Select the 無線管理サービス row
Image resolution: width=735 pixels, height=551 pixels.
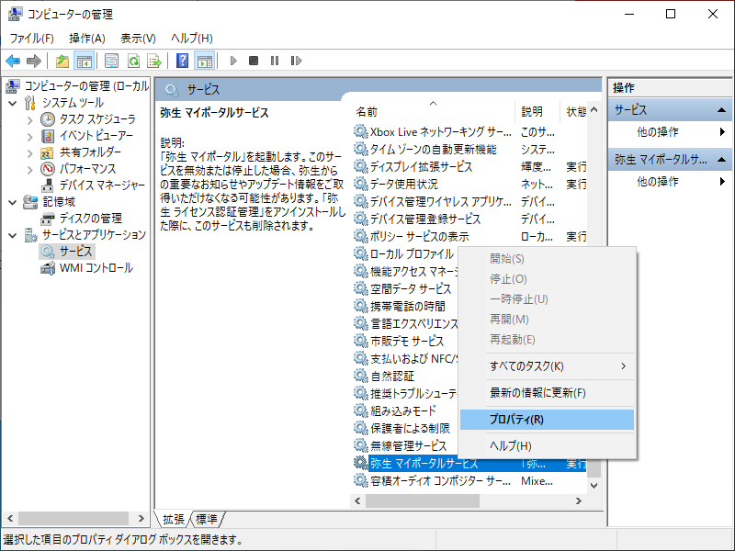[x=405, y=445]
